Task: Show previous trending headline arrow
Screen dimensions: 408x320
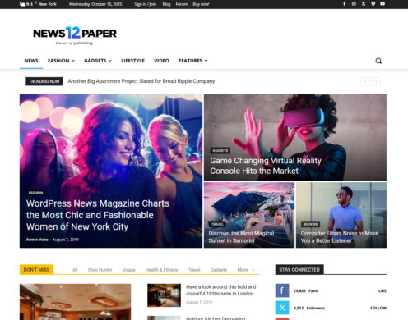Action: [365, 81]
